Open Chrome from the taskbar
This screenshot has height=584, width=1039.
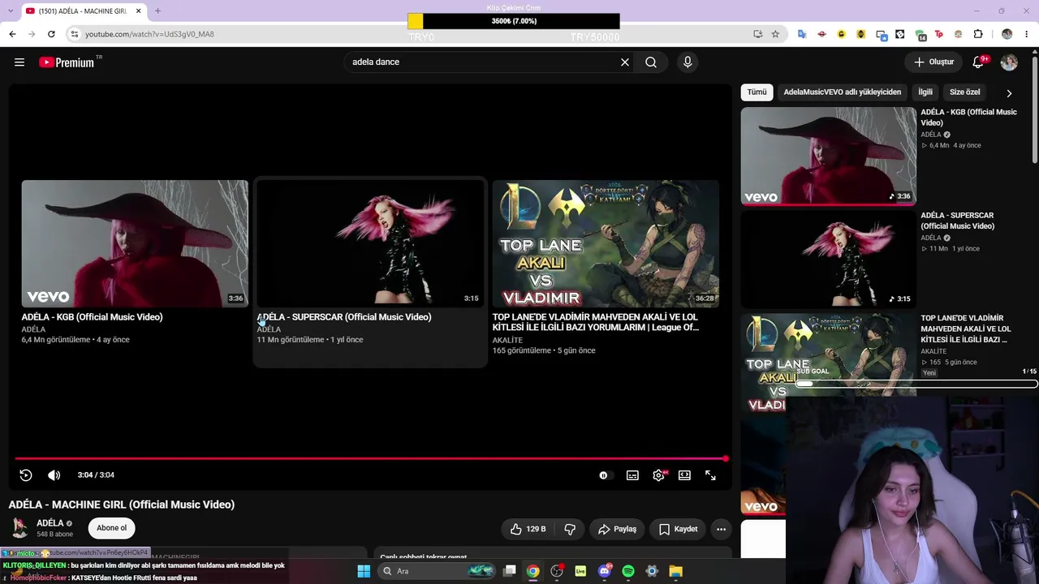click(x=532, y=571)
